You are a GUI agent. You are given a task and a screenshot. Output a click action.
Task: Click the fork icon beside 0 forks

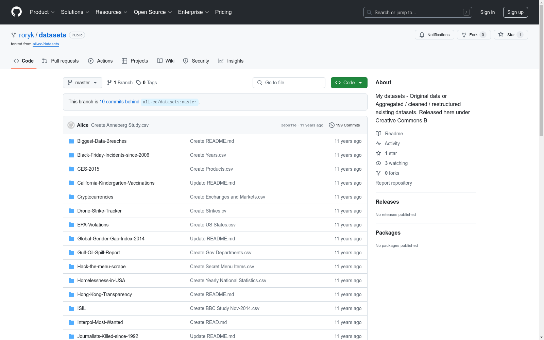[x=378, y=173]
